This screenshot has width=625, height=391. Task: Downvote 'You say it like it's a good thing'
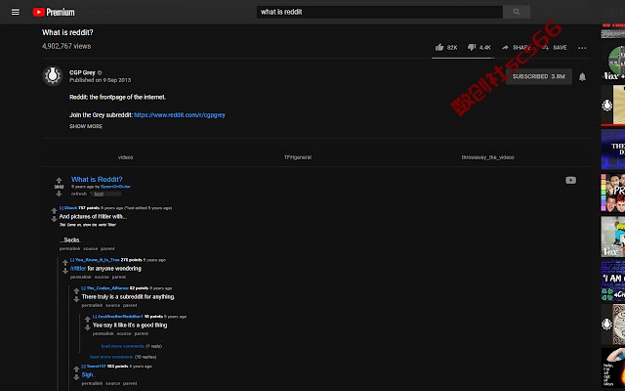(87, 328)
